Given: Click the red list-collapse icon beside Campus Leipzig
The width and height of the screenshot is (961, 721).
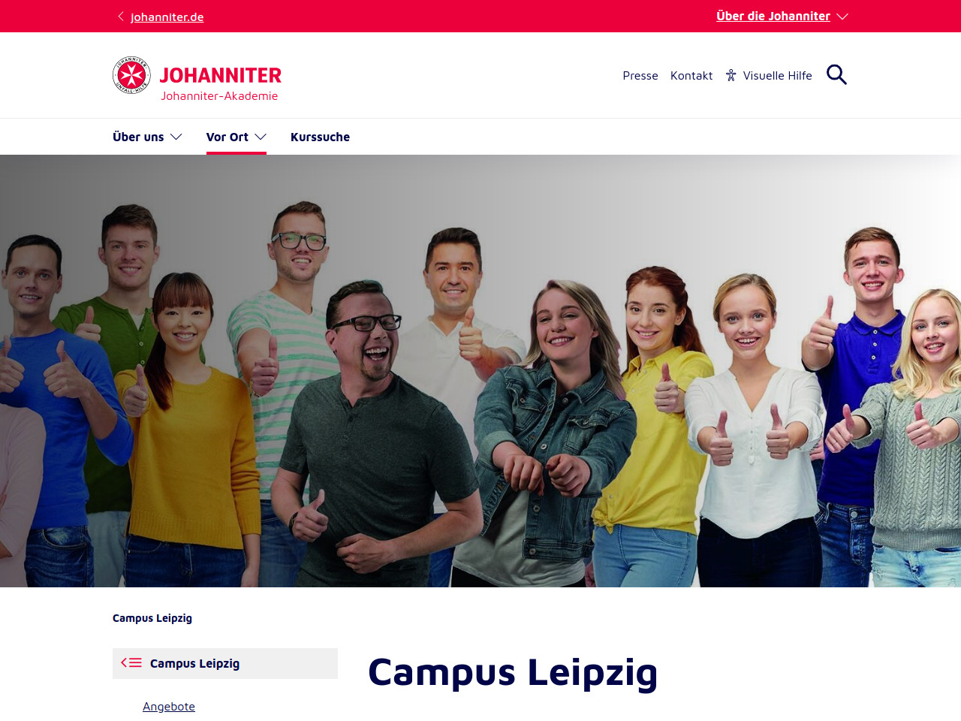Looking at the screenshot, I should [131, 663].
